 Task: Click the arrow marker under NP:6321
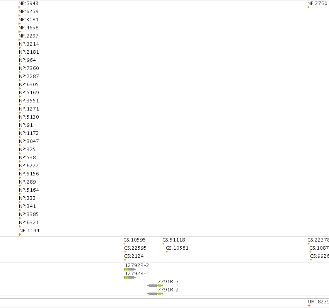(20, 226)
